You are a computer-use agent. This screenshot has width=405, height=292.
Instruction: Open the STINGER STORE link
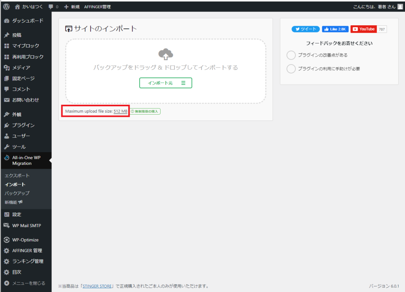97,286
